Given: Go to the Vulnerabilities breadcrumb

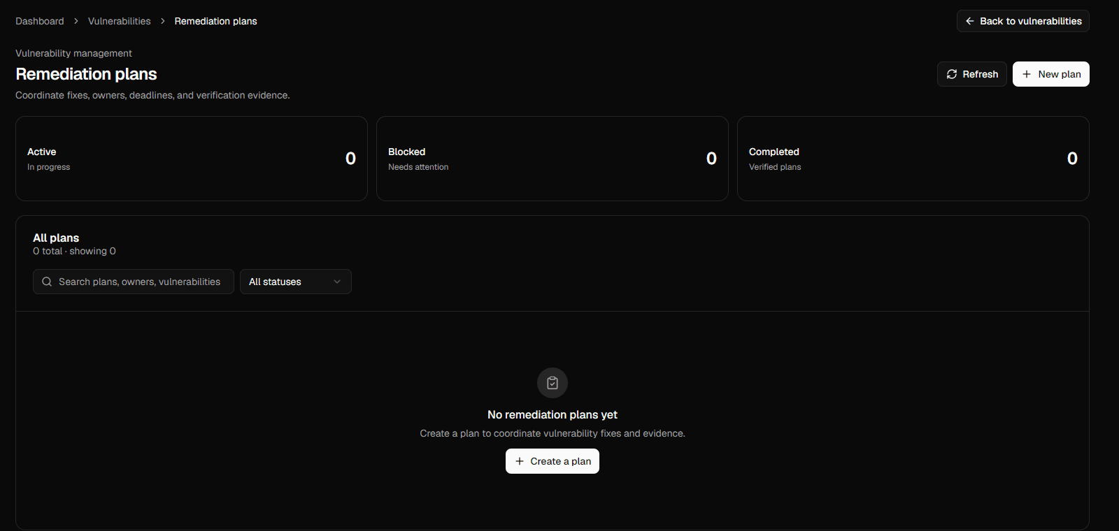Looking at the screenshot, I should point(120,21).
